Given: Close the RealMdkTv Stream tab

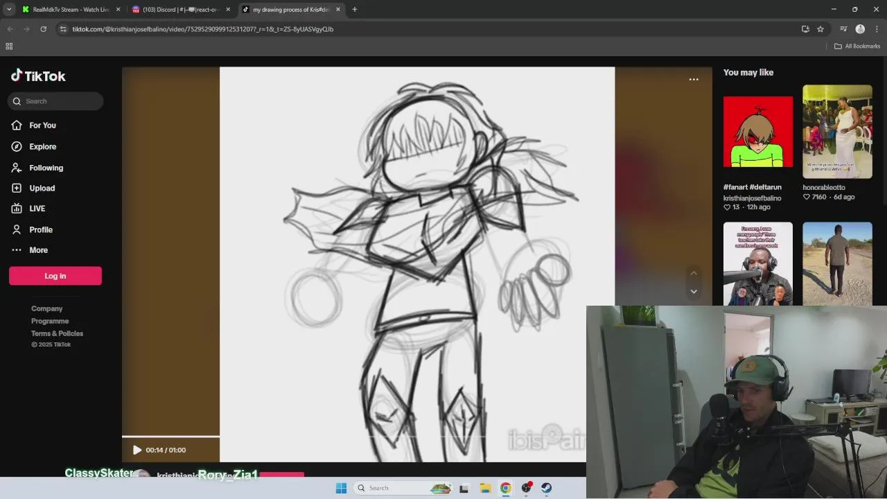Looking at the screenshot, I should pos(118,10).
